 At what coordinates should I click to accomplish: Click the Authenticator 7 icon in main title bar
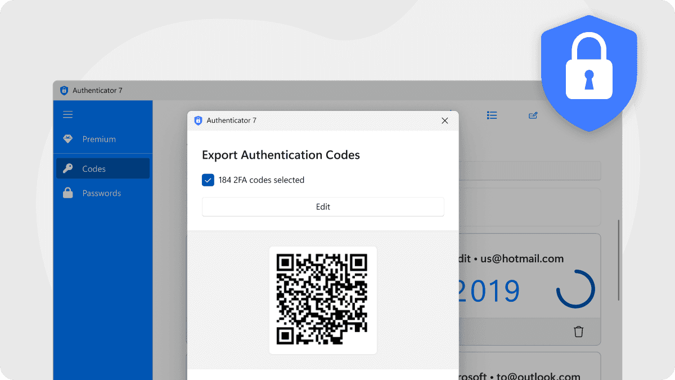click(x=64, y=90)
